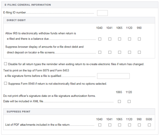Suppress PDF attachments list for 5500
The width and height of the screenshot is (159, 137).
pyautogui.click(x=149, y=125)
